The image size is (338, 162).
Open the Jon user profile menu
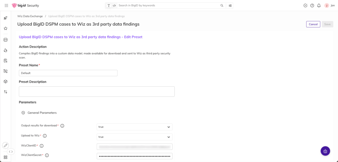[x=329, y=6]
